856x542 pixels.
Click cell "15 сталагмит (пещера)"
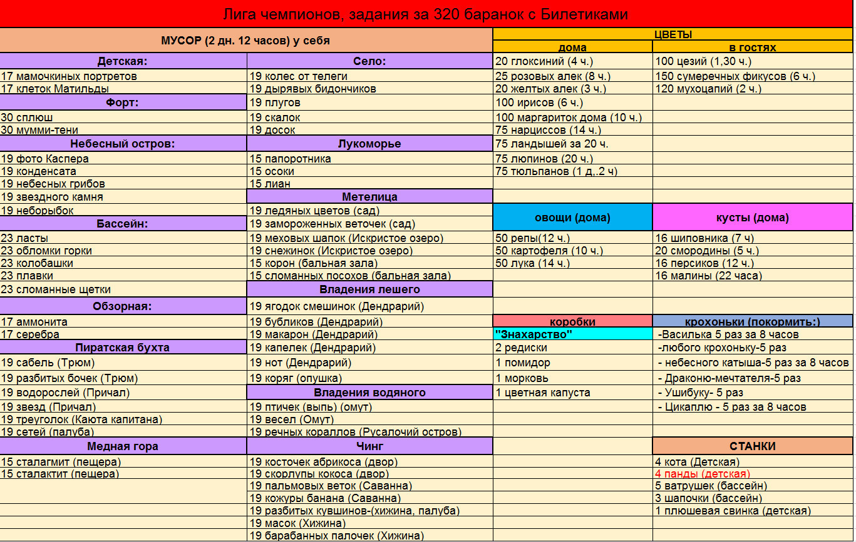tap(123, 461)
